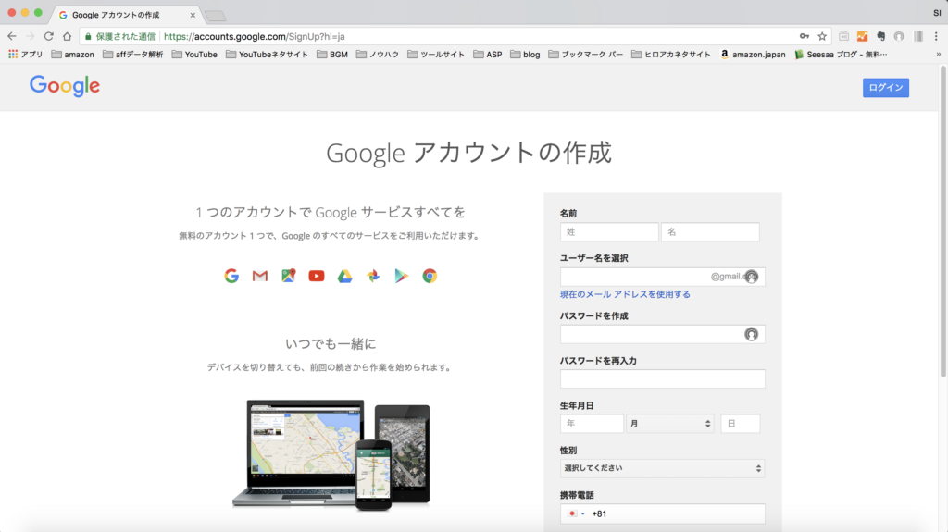The width and height of the screenshot is (948, 532).
Task: Open the BGM bookmark folder
Action: (332, 55)
